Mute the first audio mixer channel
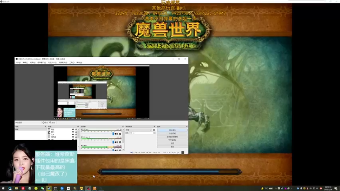This screenshot has height=191, width=340. click(116, 134)
